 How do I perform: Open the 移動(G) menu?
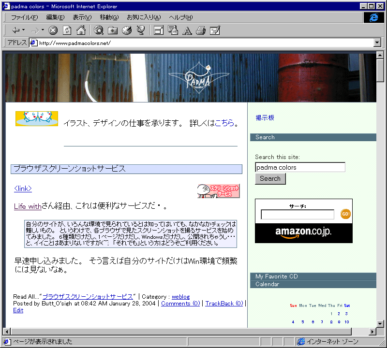tap(109, 17)
